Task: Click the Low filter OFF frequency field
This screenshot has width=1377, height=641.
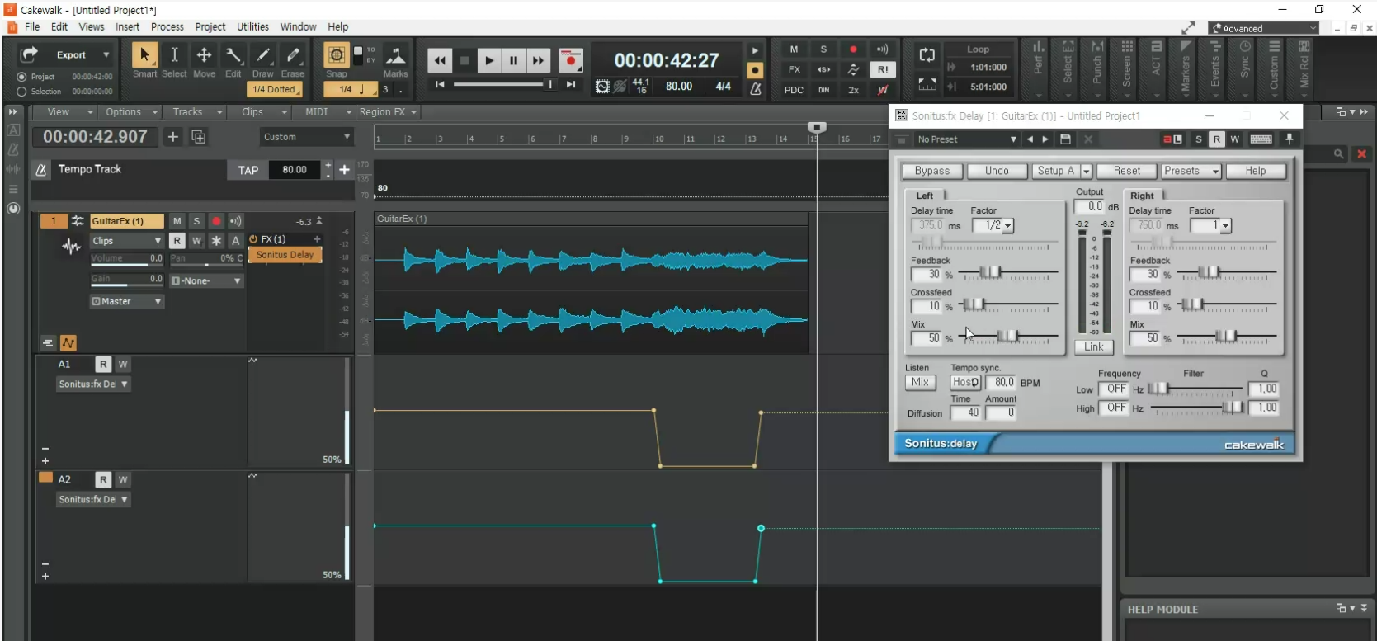Action: point(1114,389)
